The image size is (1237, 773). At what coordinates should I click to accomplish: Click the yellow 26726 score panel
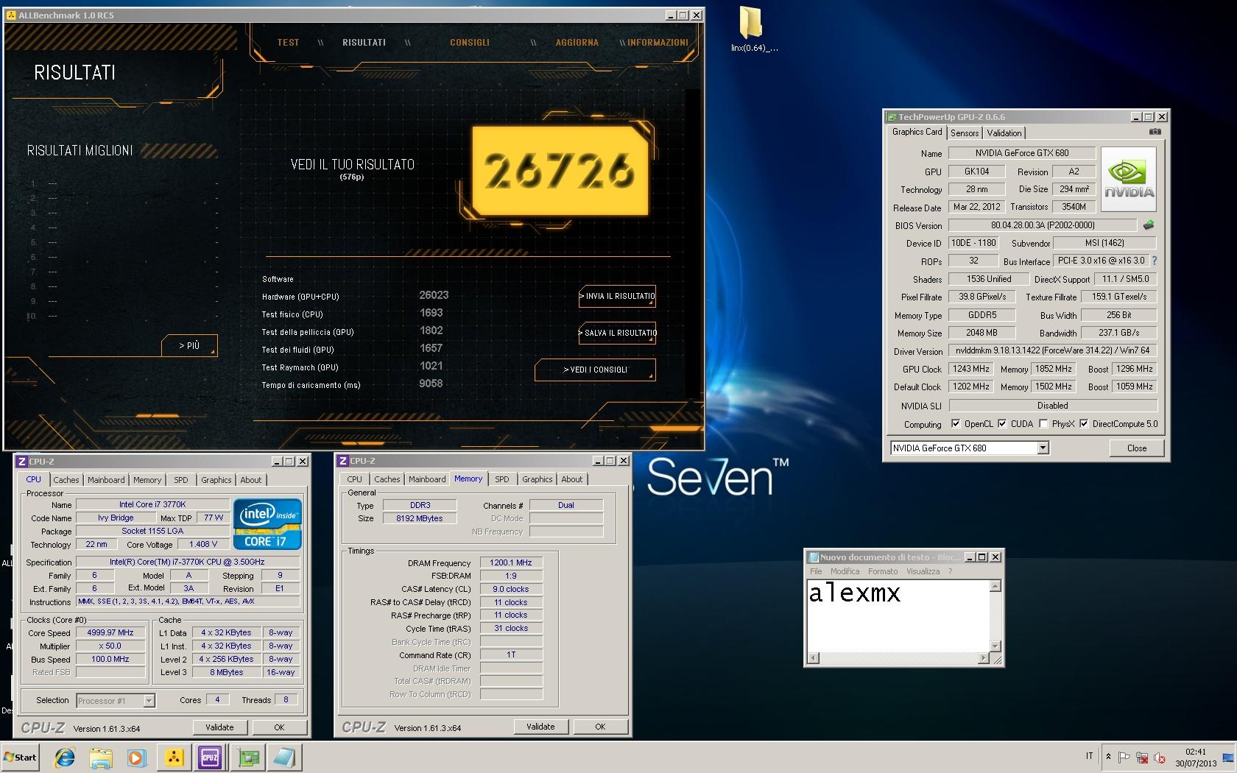560,170
